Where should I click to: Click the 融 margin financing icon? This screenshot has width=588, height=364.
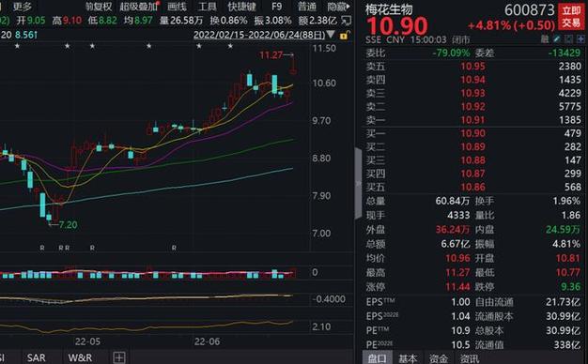[545, 39]
